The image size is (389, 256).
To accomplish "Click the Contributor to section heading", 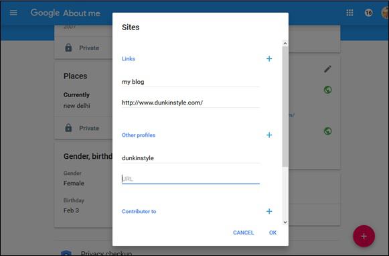I will (x=139, y=211).
